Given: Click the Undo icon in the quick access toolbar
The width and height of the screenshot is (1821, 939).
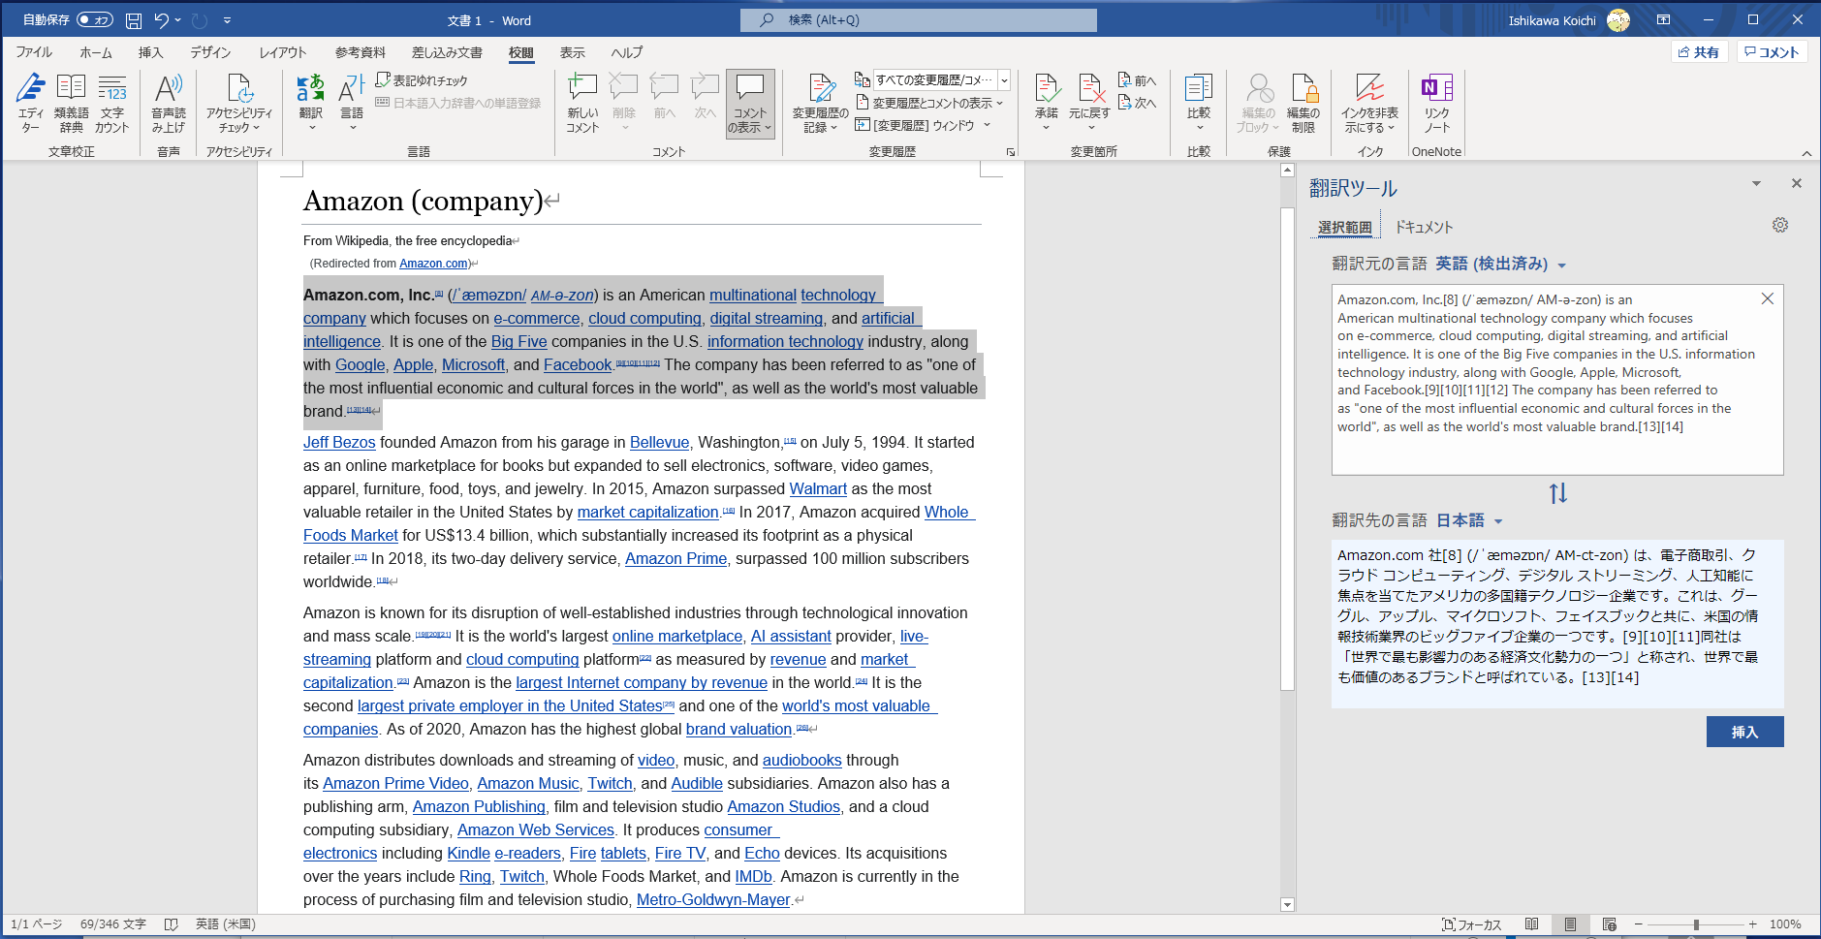Looking at the screenshot, I should click(161, 20).
